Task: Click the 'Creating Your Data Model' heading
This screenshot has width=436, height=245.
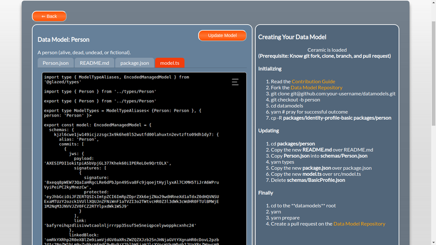Action: [292, 37]
